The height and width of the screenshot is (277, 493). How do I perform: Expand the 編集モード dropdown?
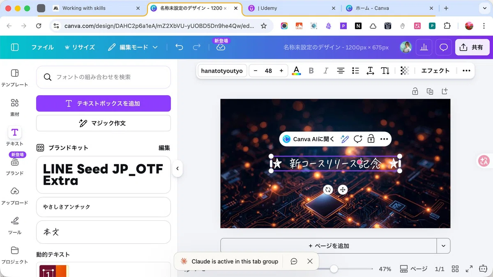tap(133, 47)
